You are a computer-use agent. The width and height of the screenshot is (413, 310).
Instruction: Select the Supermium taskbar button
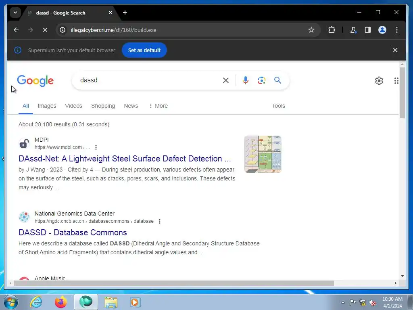(x=86, y=302)
